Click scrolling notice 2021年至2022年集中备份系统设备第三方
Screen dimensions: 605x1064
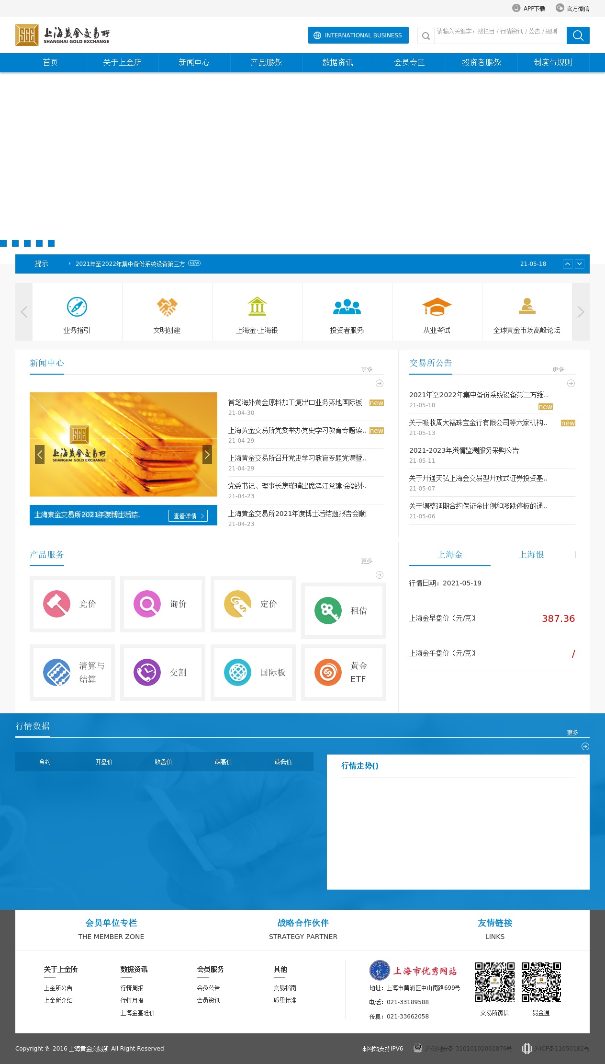pos(130,264)
